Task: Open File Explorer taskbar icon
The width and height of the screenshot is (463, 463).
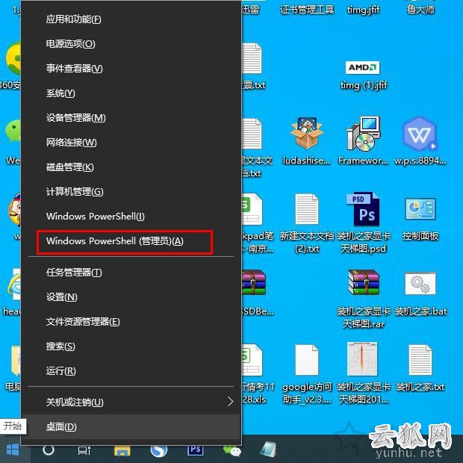Action: coord(122,450)
